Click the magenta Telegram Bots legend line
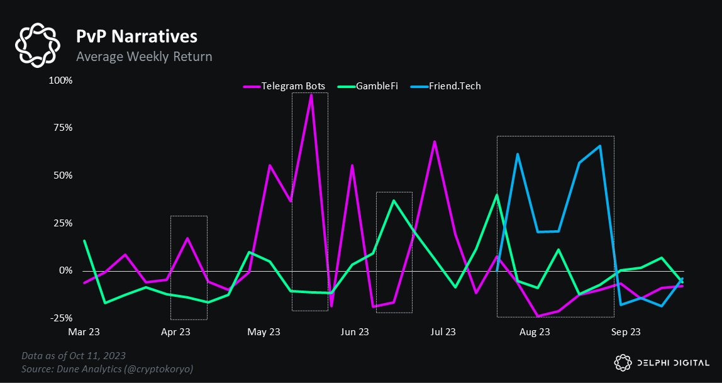722x383 pixels. [x=252, y=86]
